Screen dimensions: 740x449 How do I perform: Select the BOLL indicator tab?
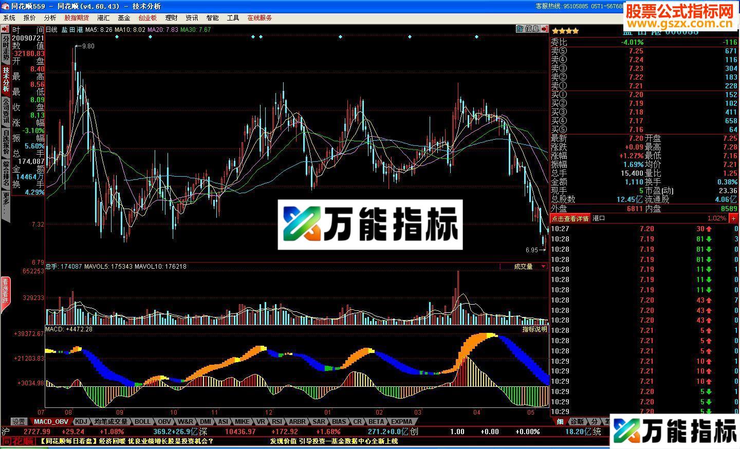[x=142, y=422]
